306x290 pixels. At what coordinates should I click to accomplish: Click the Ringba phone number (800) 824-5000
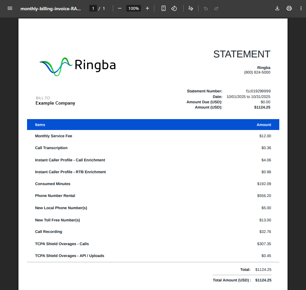tap(257, 72)
